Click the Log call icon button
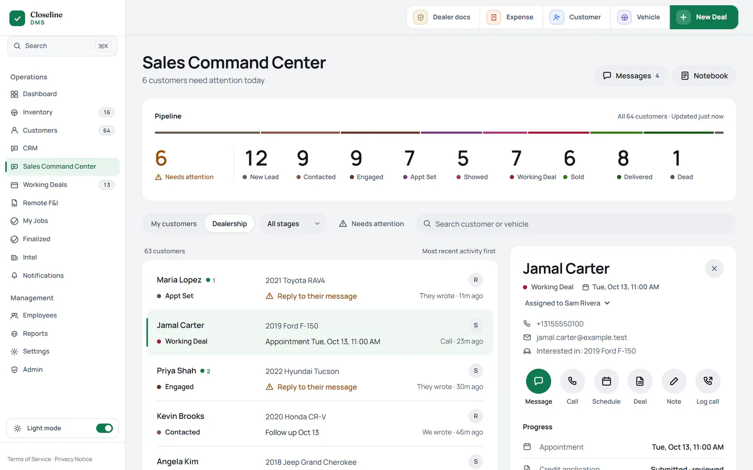The height and width of the screenshot is (470, 753). click(708, 381)
